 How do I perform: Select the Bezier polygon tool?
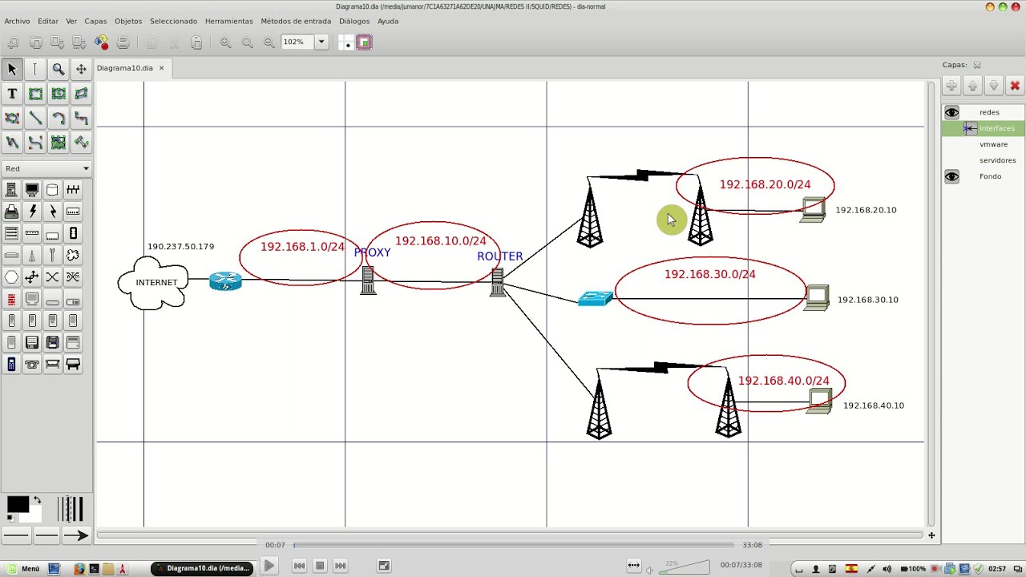(x=12, y=118)
